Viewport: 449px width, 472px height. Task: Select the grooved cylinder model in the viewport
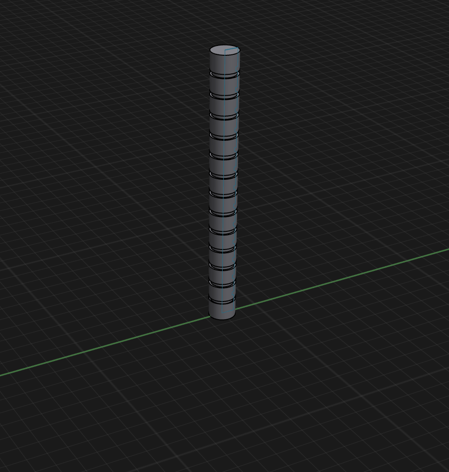click(224, 183)
